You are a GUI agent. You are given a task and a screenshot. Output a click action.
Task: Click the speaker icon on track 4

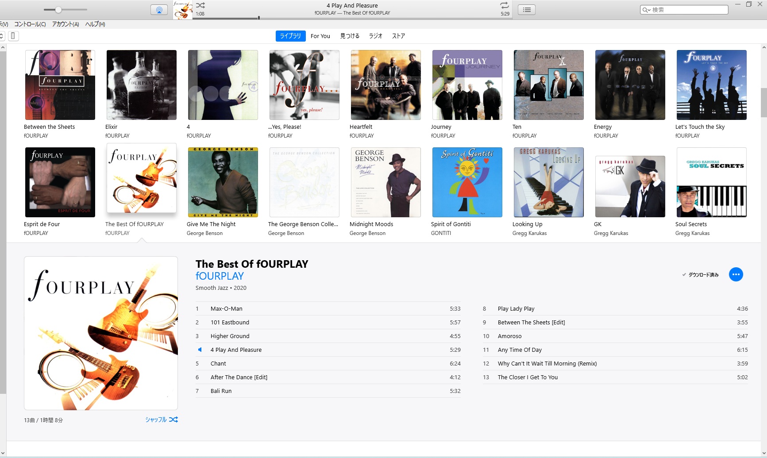[200, 350]
